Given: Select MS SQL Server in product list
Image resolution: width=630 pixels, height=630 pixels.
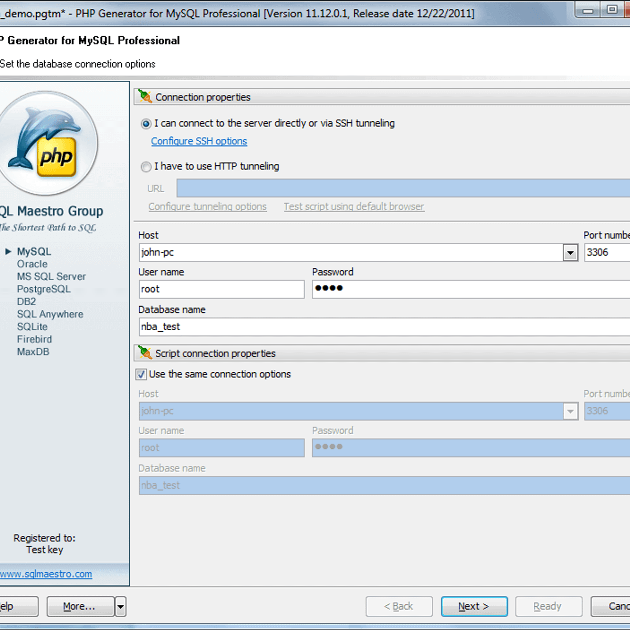Looking at the screenshot, I should (51, 277).
